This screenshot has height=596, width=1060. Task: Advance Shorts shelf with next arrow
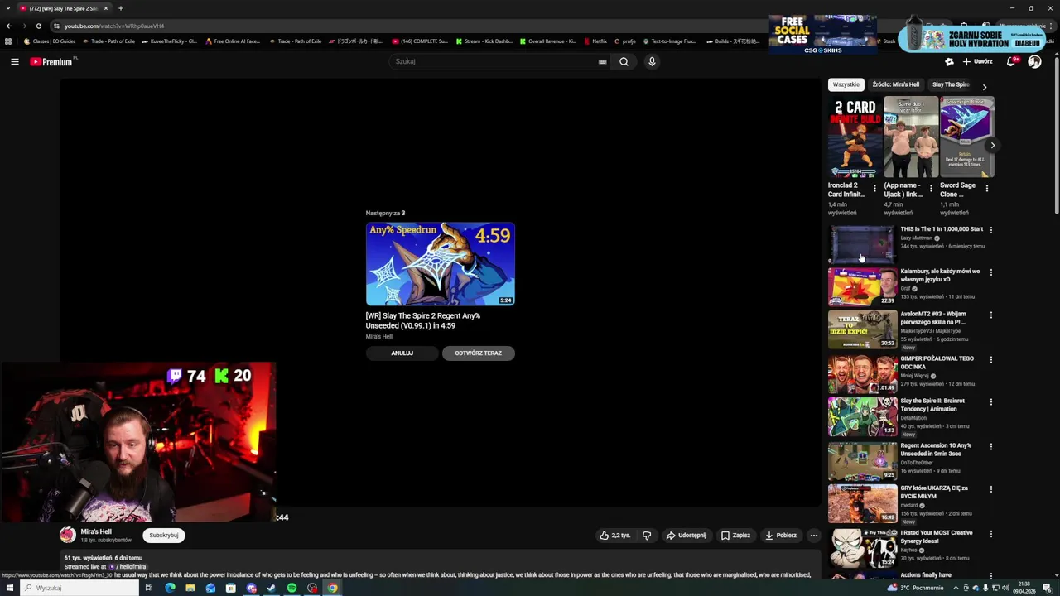[992, 146]
